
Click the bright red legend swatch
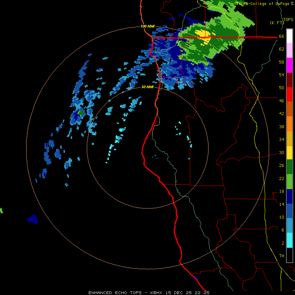coord(289,94)
